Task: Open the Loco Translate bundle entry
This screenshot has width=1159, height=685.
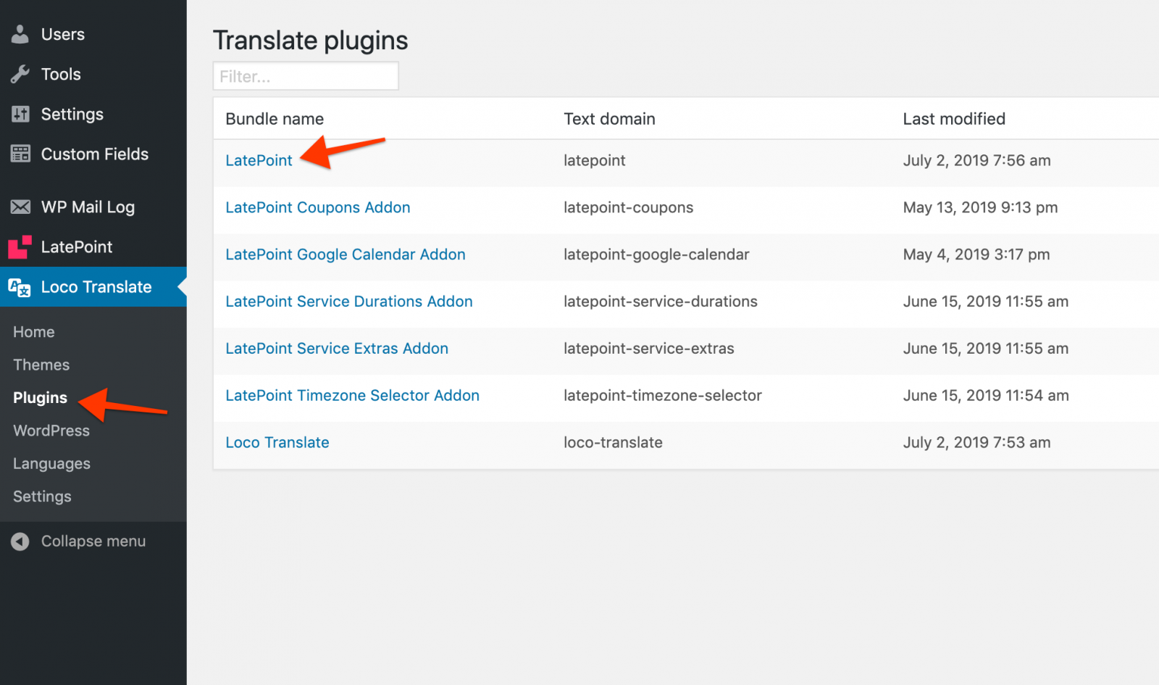Action: [277, 442]
